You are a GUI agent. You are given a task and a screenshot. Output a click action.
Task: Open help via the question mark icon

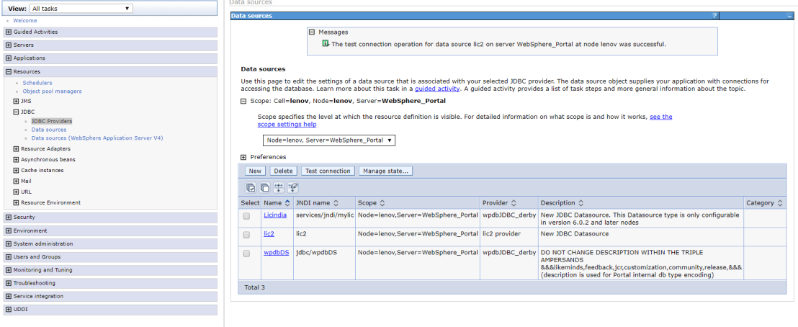click(714, 15)
